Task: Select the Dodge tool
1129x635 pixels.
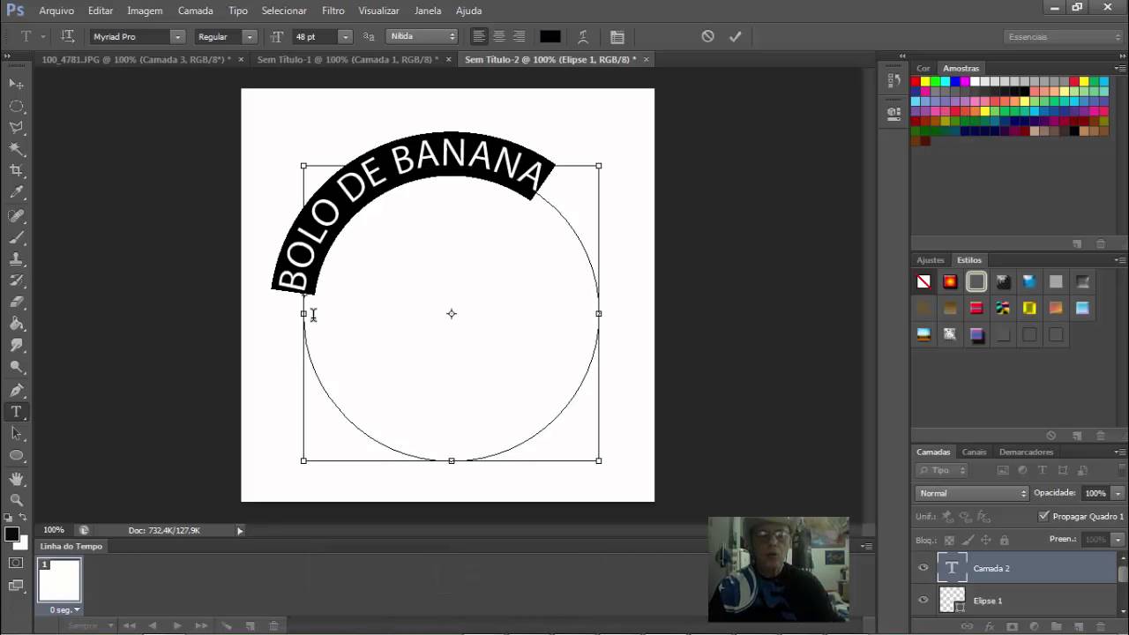Action: [16, 368]
